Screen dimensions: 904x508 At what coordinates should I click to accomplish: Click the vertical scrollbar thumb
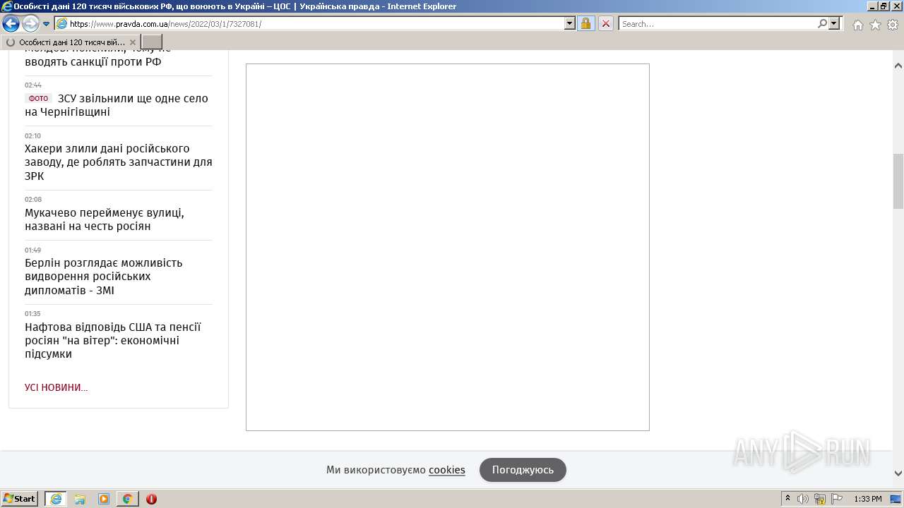click(898, 181)
